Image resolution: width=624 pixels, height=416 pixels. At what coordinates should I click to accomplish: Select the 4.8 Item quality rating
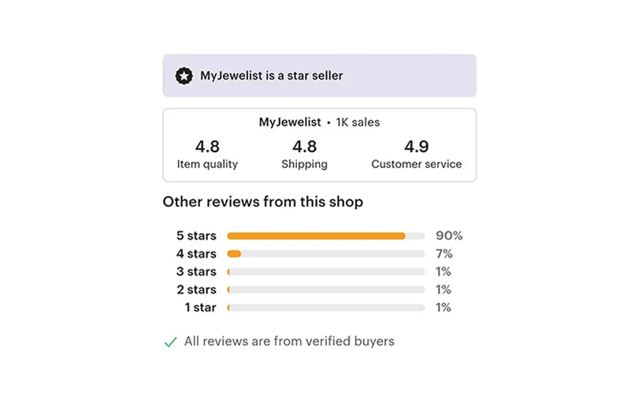207,154
